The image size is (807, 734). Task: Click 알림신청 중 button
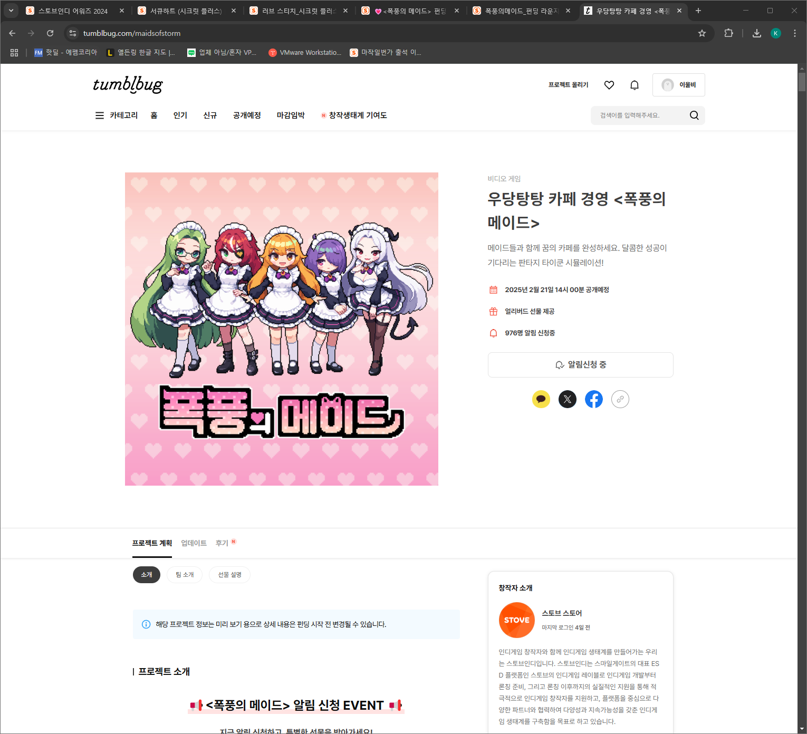(581, 365)
